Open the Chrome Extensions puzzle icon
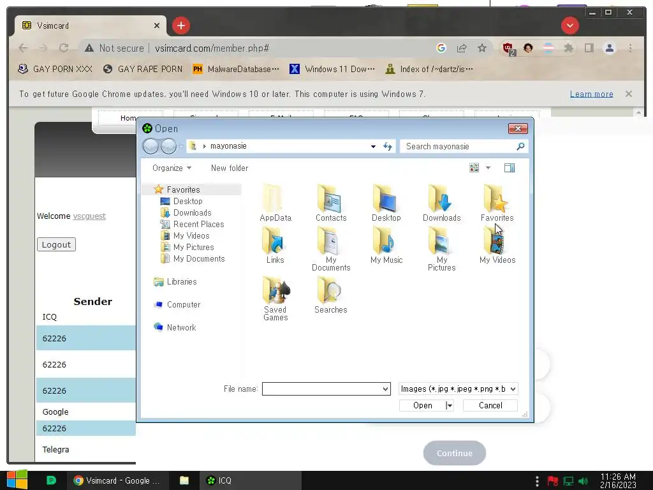 click(568, 48)
